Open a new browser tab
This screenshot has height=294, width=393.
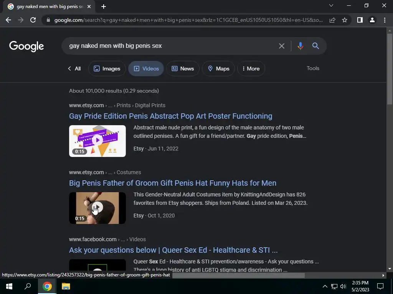[x=104, y=7]
